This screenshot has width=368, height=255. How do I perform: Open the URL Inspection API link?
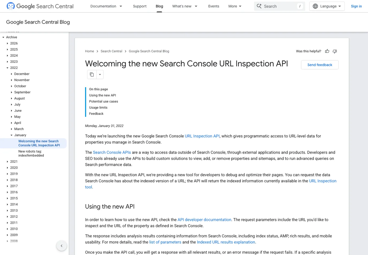202,136
